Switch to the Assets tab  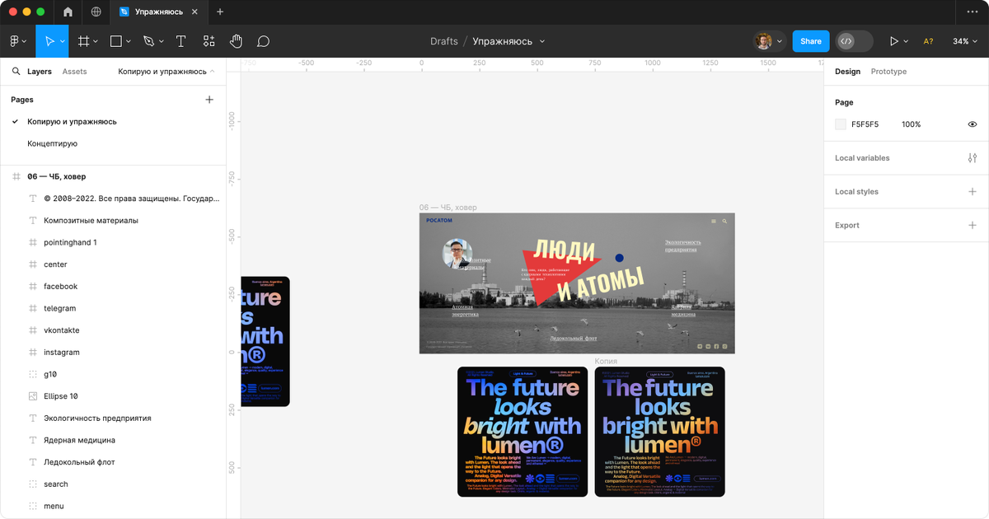[74, 72]
